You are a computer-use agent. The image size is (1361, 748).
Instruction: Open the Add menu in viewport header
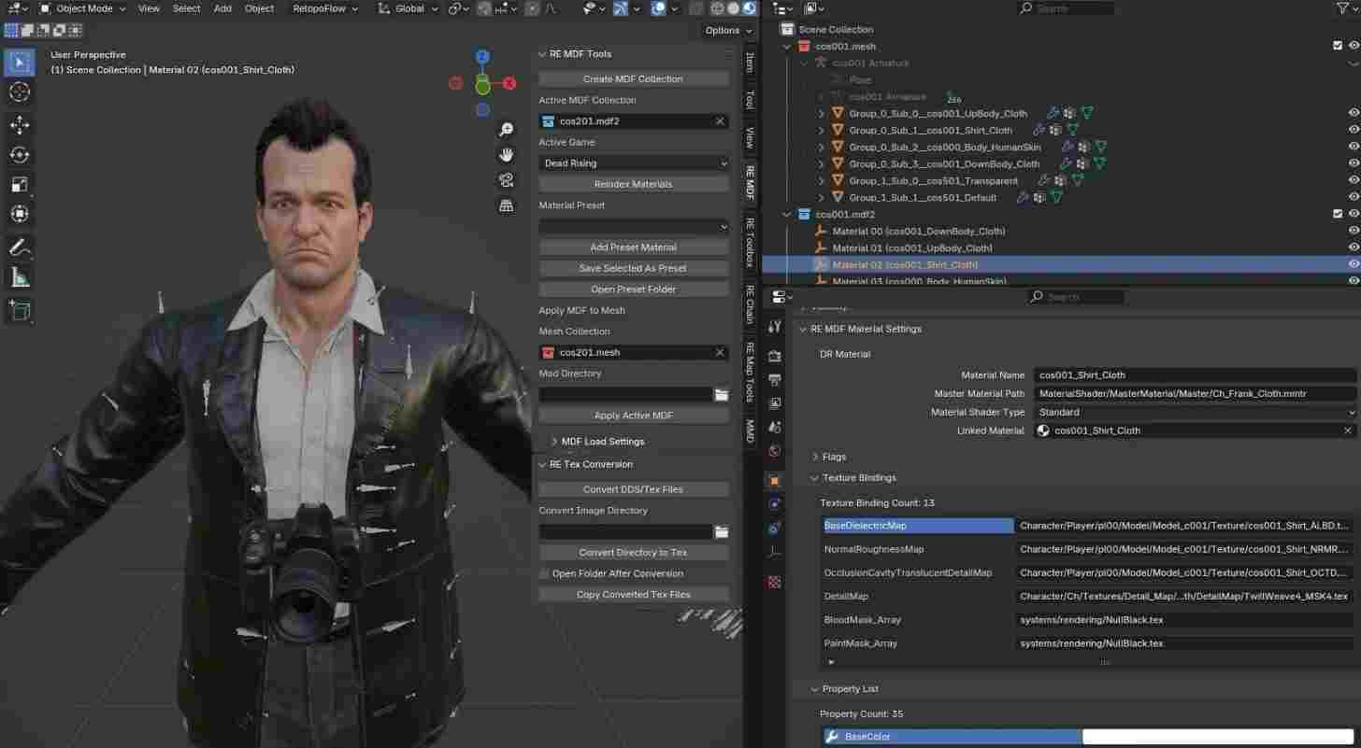(x=222, y=8)
